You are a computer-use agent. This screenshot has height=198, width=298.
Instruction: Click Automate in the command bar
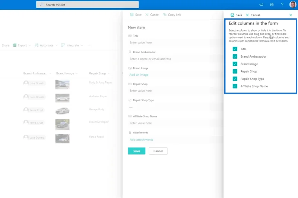click(x=47, y=45)
